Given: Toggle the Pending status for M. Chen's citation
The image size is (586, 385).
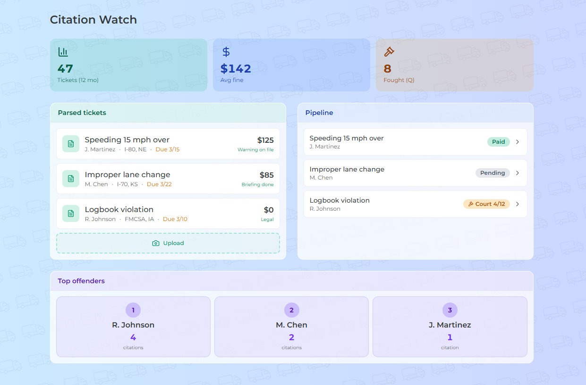Looking at the screenshot, I should coord(493,172).
